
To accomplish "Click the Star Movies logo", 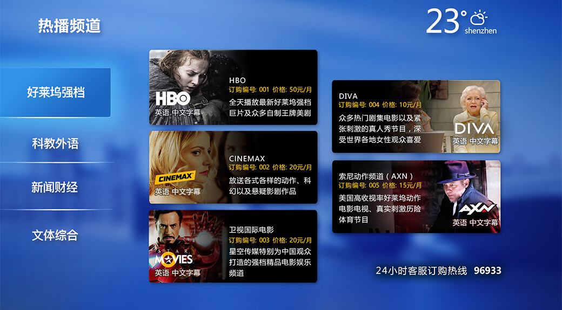I will click(174, 258).
